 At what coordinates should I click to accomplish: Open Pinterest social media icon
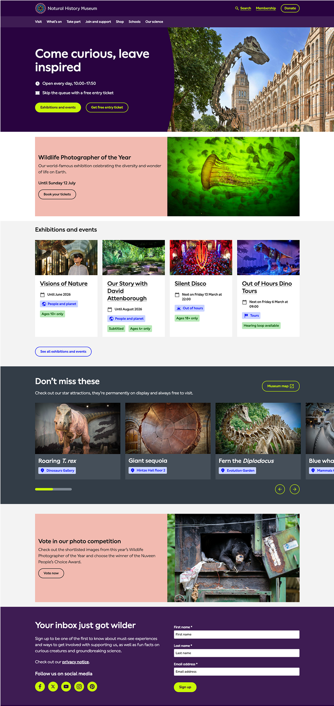(x=92, y=686)
